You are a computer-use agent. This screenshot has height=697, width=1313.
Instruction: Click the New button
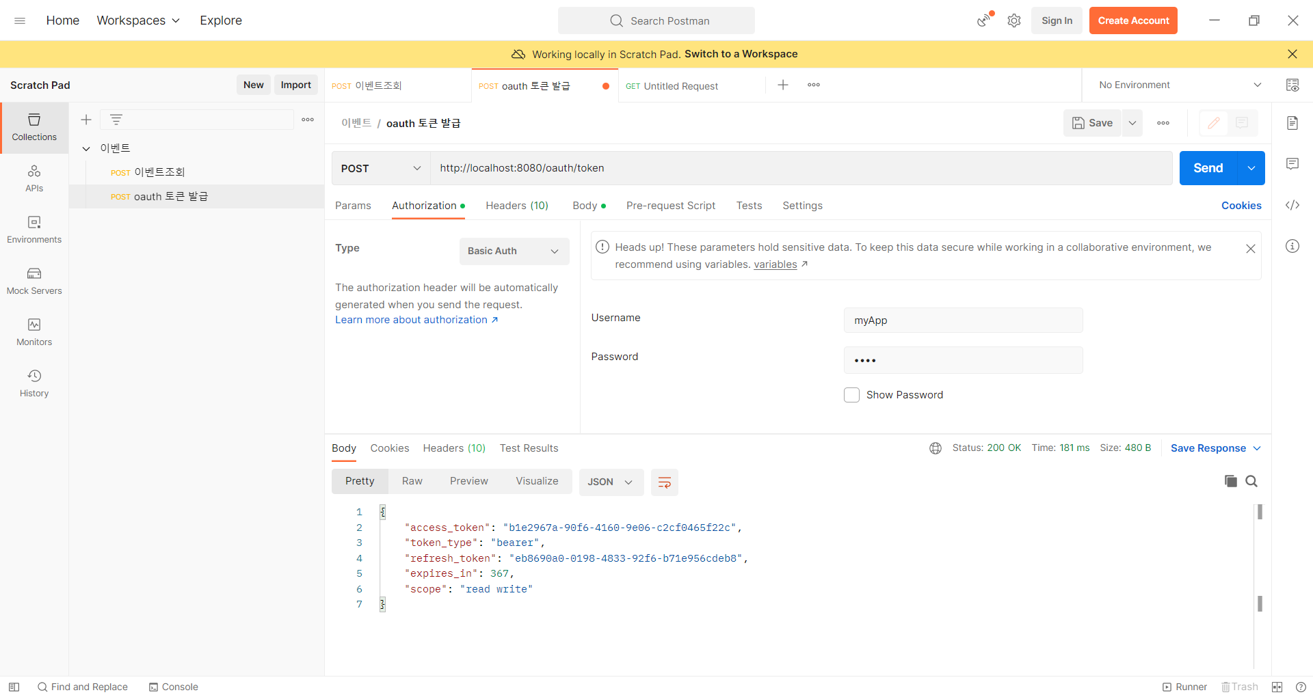pos(253,85)
